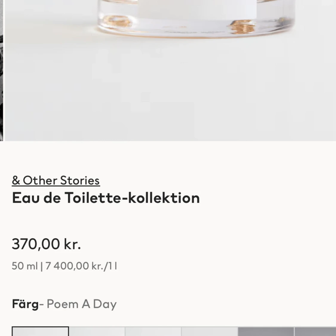Click the 50 ml unit price line
Image resolution: width=336 pixels, height=336 pixels.
pyautogui.click(x=65, y=266)
